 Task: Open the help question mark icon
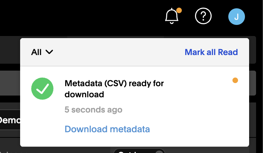[x=203, y=16]
